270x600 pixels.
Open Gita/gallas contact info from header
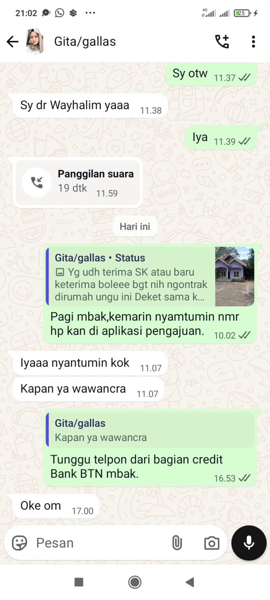tap(85, 42)
